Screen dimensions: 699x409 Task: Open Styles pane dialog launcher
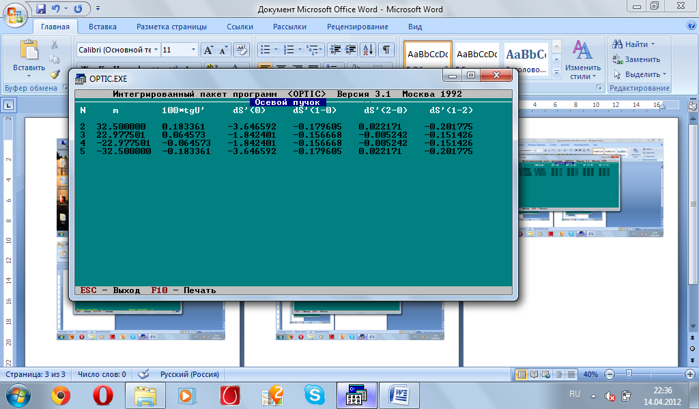tap(599, 88)
